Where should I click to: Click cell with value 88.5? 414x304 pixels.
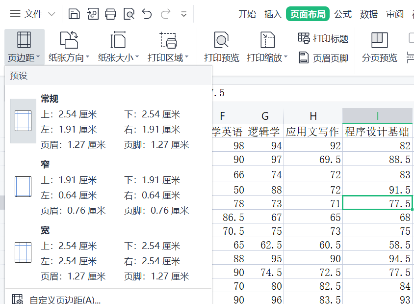click(x=378, y=160)
